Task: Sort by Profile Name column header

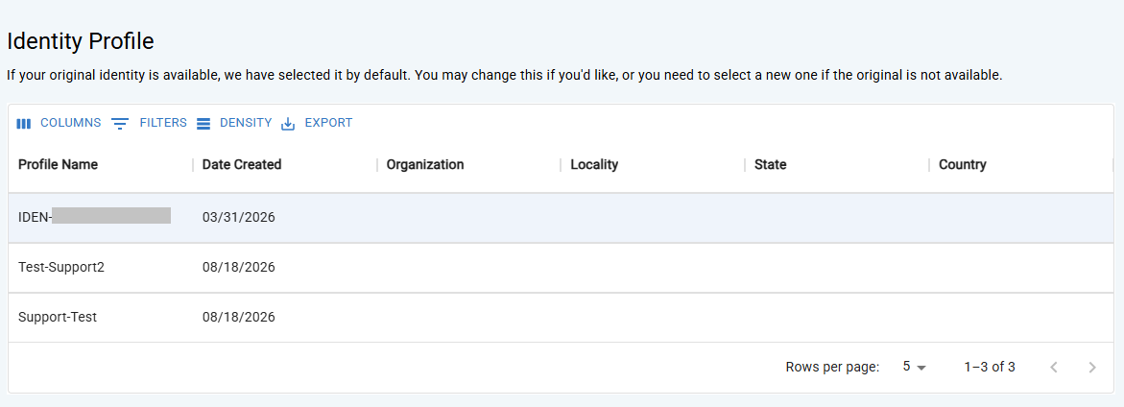Action: pyautogui.click(x=58, y=165)
